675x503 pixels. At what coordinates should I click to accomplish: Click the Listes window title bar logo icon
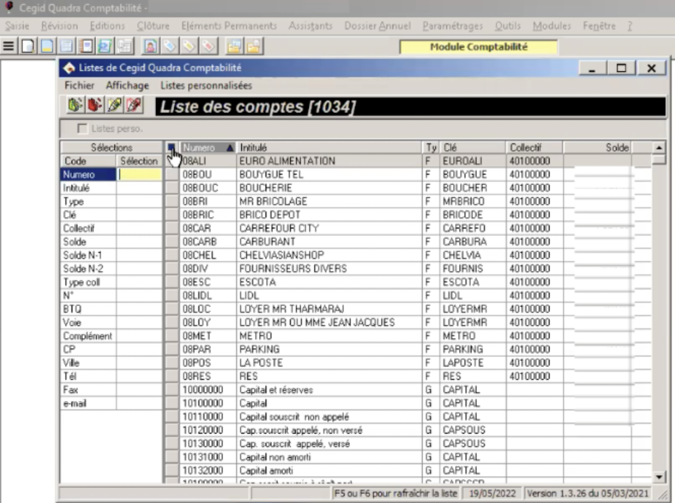coord(69,68)
